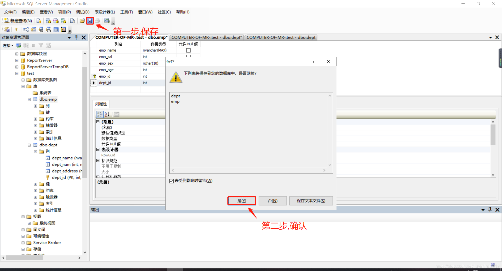Viewport: 502px width, 271px height.
Task: Click the Manage XML Indexes icon
Action: (x=49, y=29)
